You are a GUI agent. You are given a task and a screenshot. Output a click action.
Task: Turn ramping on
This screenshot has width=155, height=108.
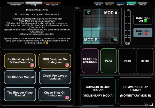click(x=143, y=20)
